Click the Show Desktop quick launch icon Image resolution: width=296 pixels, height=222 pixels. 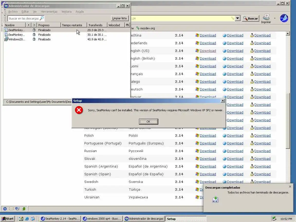(x=21, y=219)
